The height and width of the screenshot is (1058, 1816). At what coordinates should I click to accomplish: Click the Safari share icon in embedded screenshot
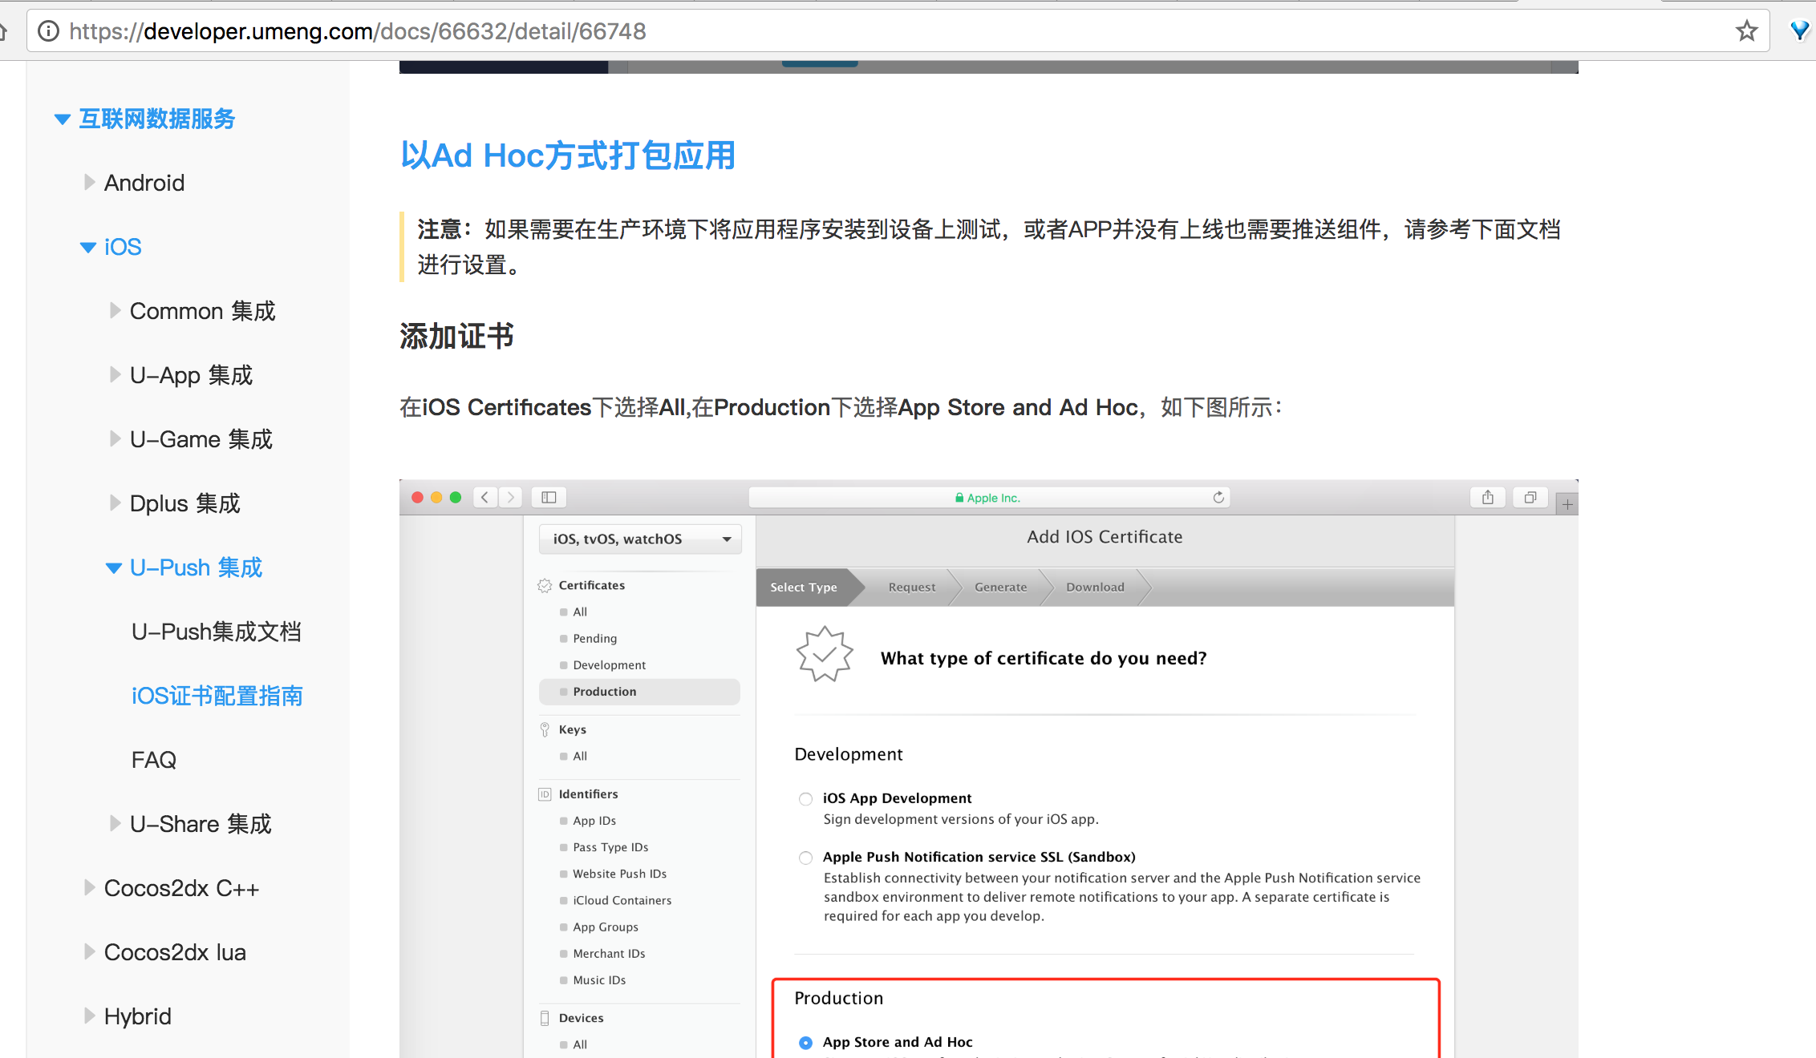point(1488,498)
